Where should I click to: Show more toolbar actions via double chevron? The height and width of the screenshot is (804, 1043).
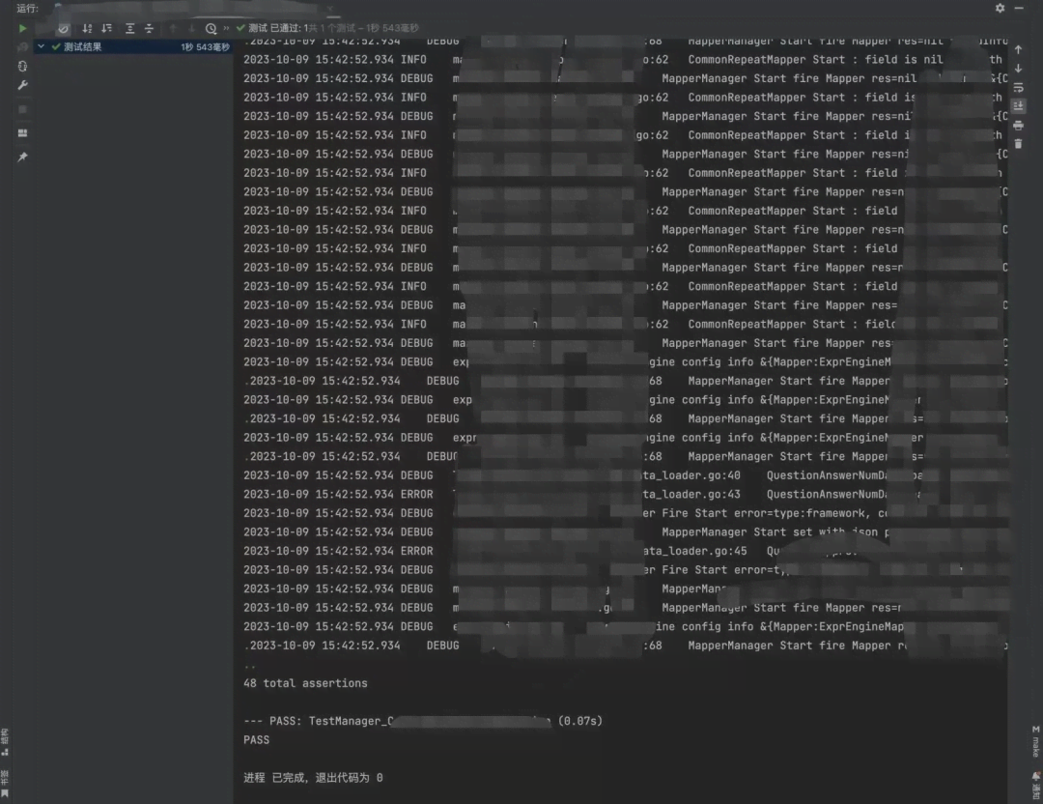tap(227, 28)
